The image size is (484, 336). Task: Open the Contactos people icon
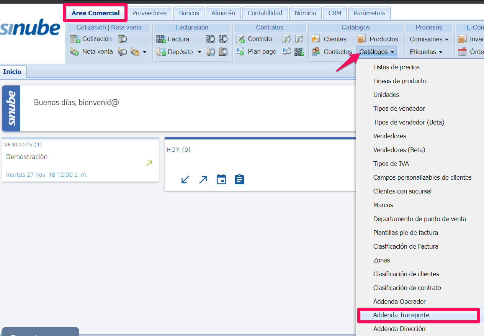point(316,52)
